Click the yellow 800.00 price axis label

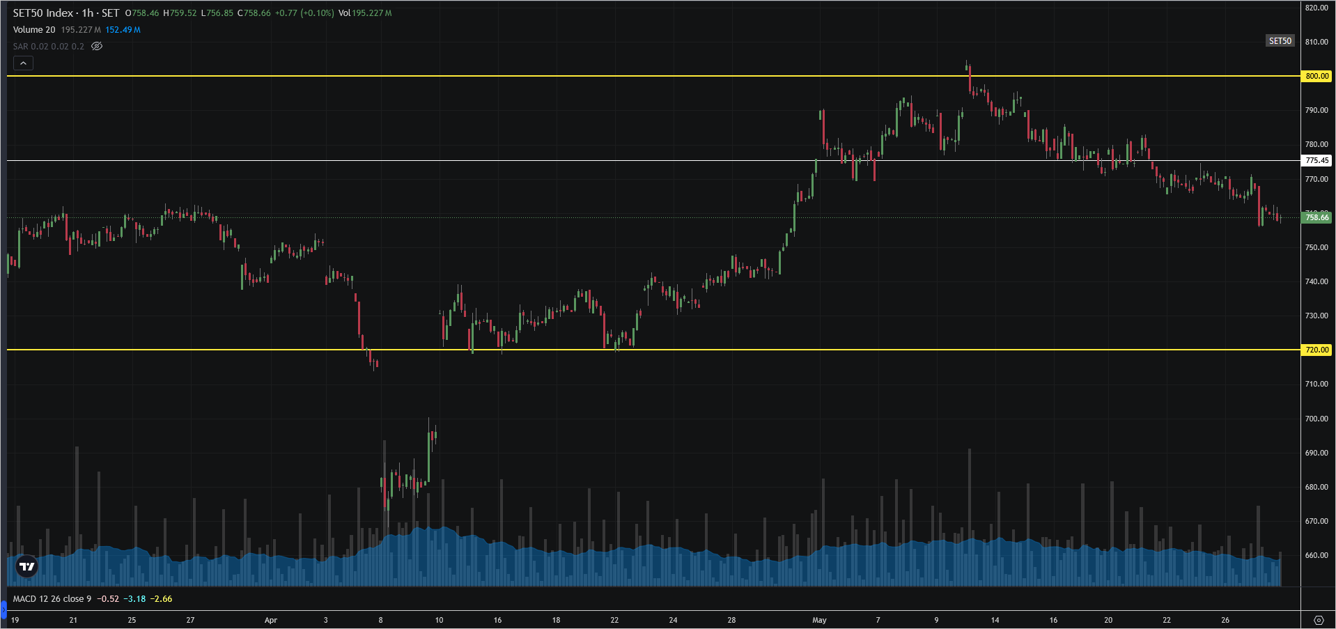(1316, 76)
